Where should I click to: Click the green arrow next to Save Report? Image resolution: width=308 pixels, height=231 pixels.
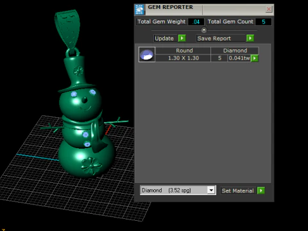tap(250, 38)
